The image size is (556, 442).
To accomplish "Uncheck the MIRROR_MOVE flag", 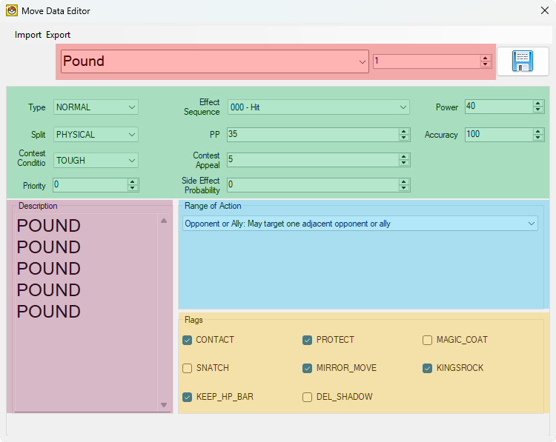I will tap(307, 368).
